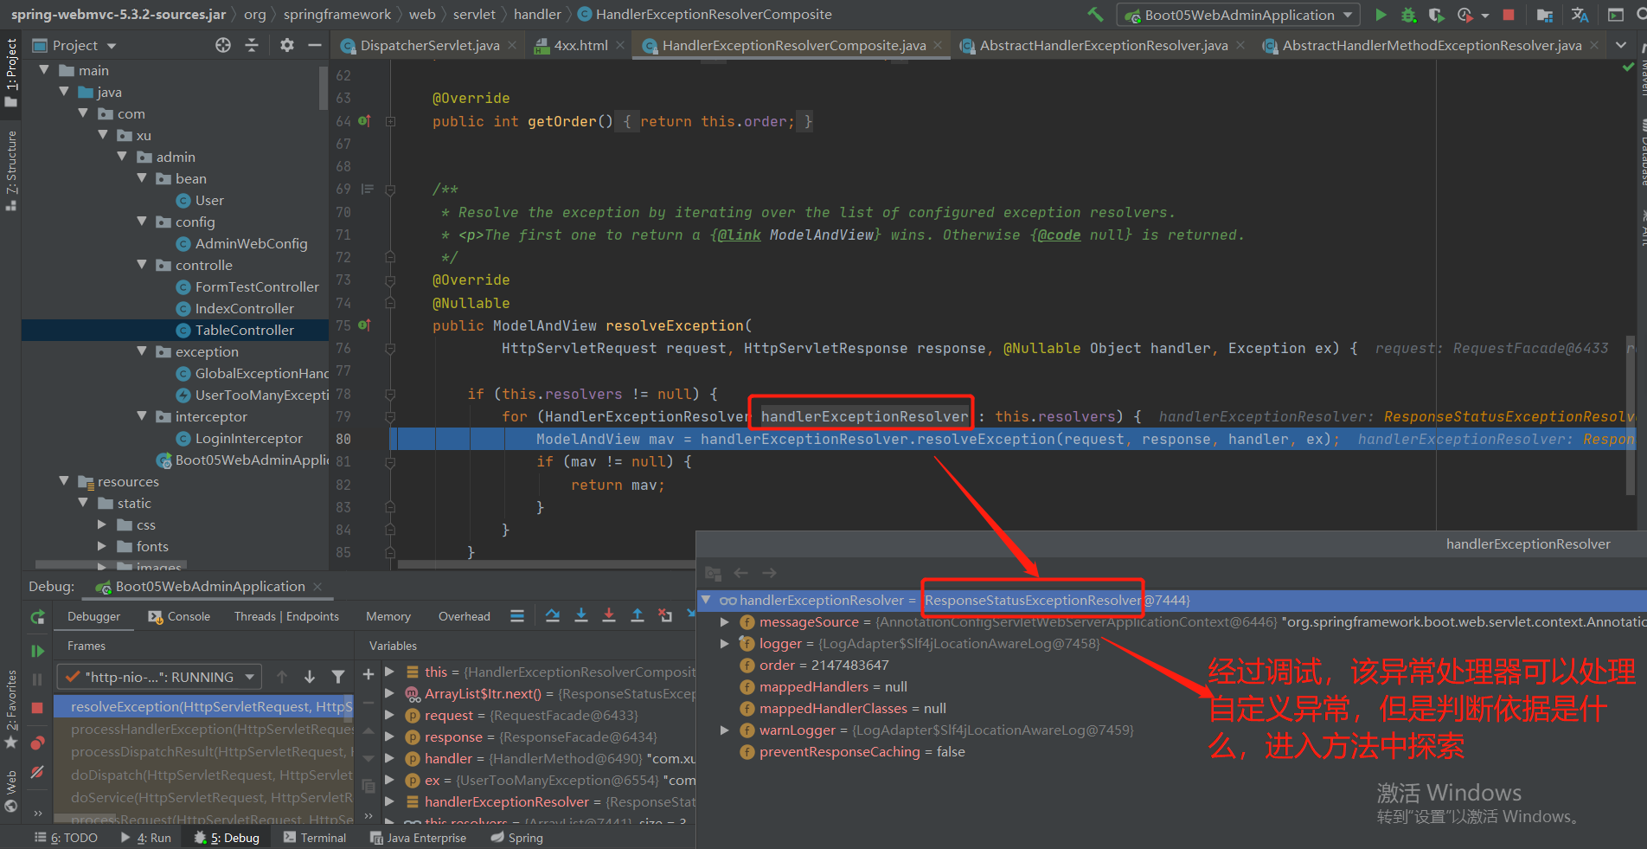Open the Spring tool window

(x=516, y=838)
